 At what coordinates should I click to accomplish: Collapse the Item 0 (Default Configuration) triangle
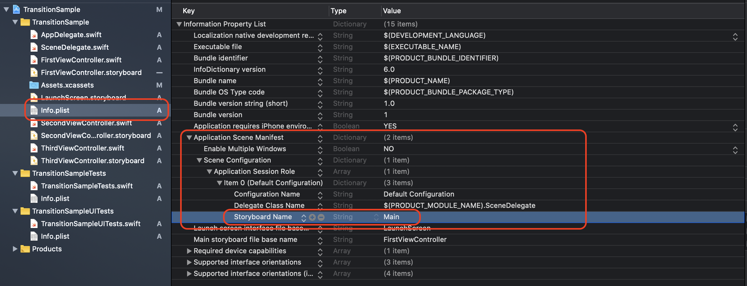(220, 183)
